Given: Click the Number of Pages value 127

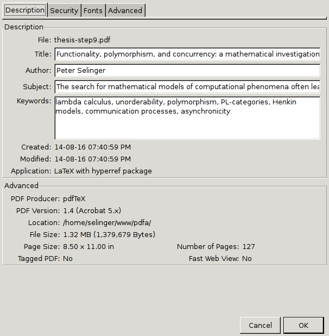Looking at the screenshot, I should click(249, 247).
